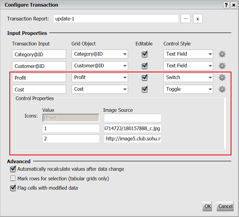
Task: Click Transaction Input field Customer@ID
Action: click(39, 66)
